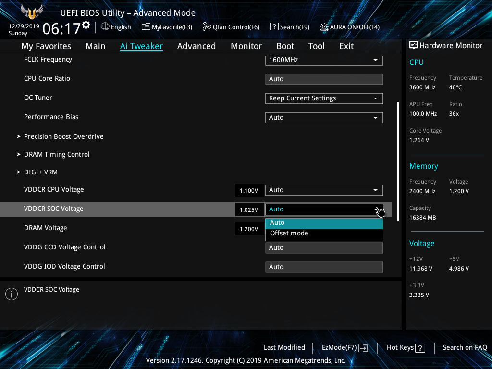Select the FCLK Frequency row label

(x=48, y=59)
